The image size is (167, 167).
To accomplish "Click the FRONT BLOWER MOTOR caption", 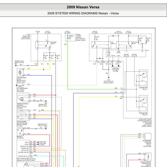I will click(x=21, y=80).
